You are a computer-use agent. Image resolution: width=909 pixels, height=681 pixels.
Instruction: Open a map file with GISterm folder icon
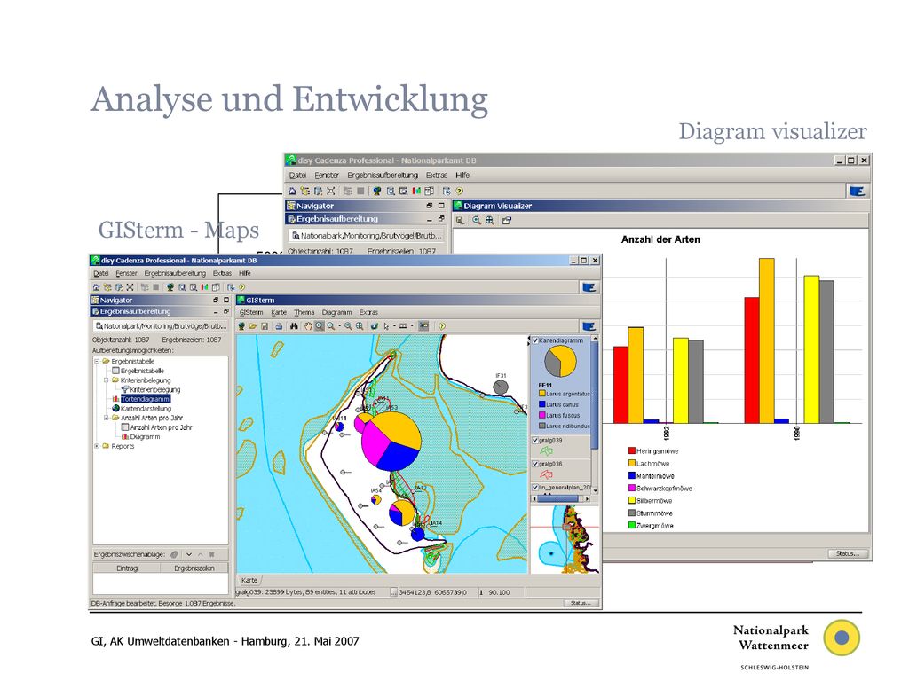click(253, 326)
